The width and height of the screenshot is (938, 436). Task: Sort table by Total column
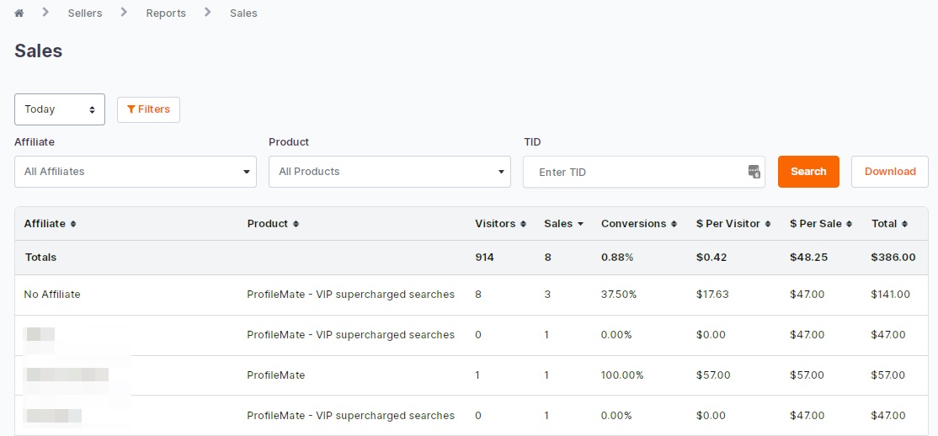889,224
